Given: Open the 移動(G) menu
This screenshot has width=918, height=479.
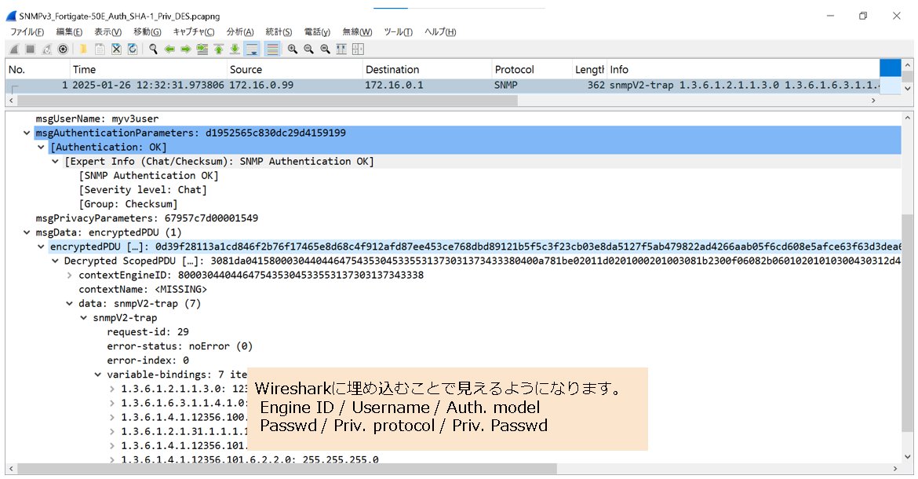Looking at the screenshot, I should tap(147, 32).
